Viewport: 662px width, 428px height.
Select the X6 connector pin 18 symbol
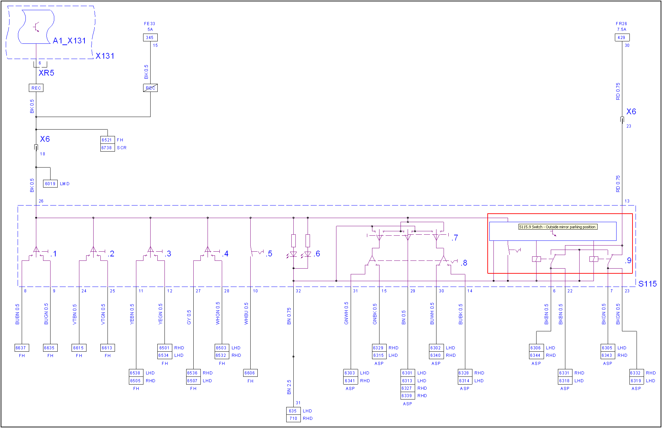click(x=36, y=148)
